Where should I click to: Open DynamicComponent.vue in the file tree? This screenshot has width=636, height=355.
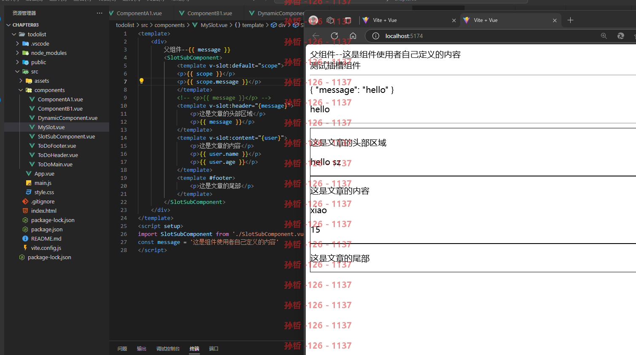pyautogui.click(x=67, y=118)
